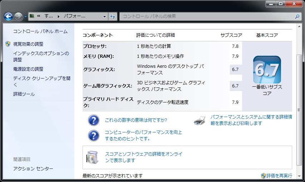This screenshot has width=305, height=182.
Task: Click the グラフィックス subscore 6.7
Action: 235,70
